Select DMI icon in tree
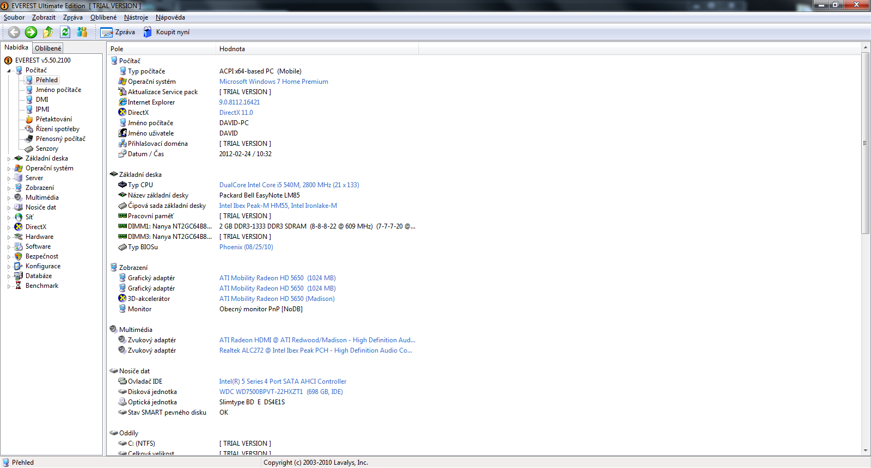871x468 pixels. pos(29,100)
